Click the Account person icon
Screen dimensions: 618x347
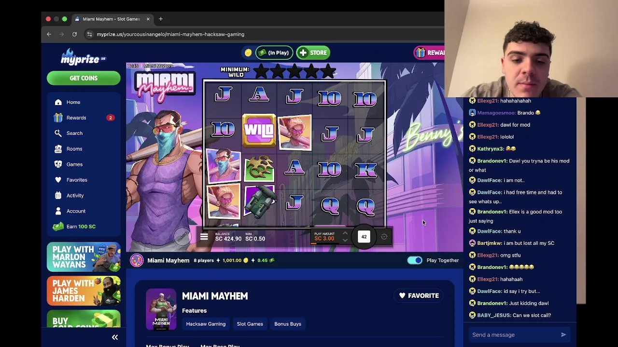coord(58,211)
